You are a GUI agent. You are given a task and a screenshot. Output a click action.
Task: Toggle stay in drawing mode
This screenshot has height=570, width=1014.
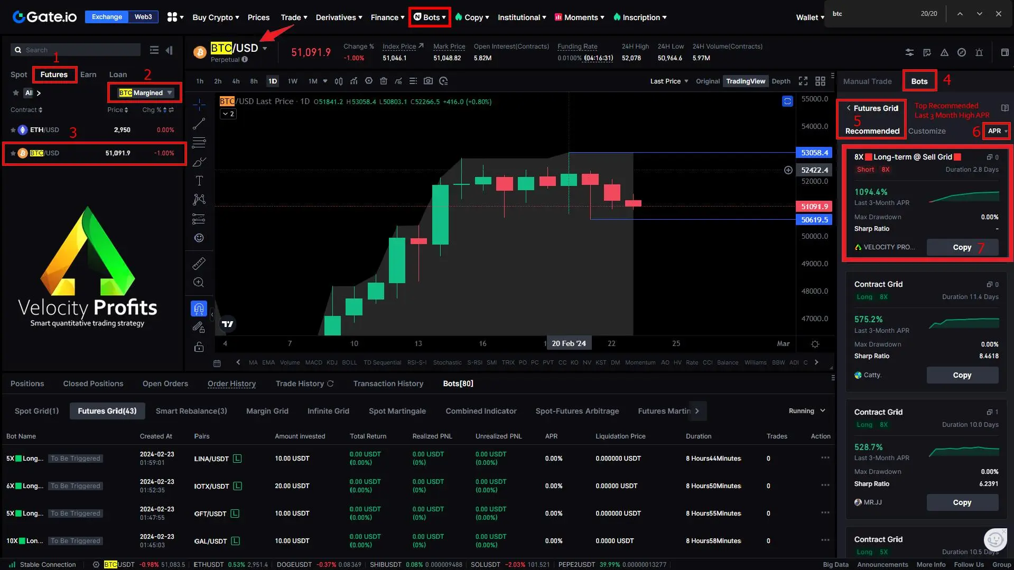(199, 328)
